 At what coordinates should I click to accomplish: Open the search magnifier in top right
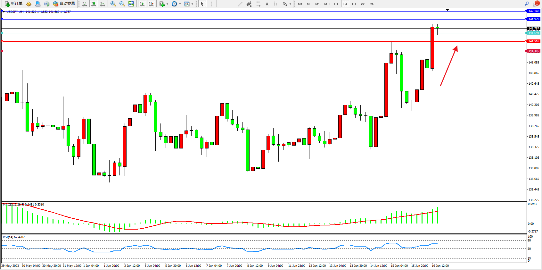coord(527,4)
